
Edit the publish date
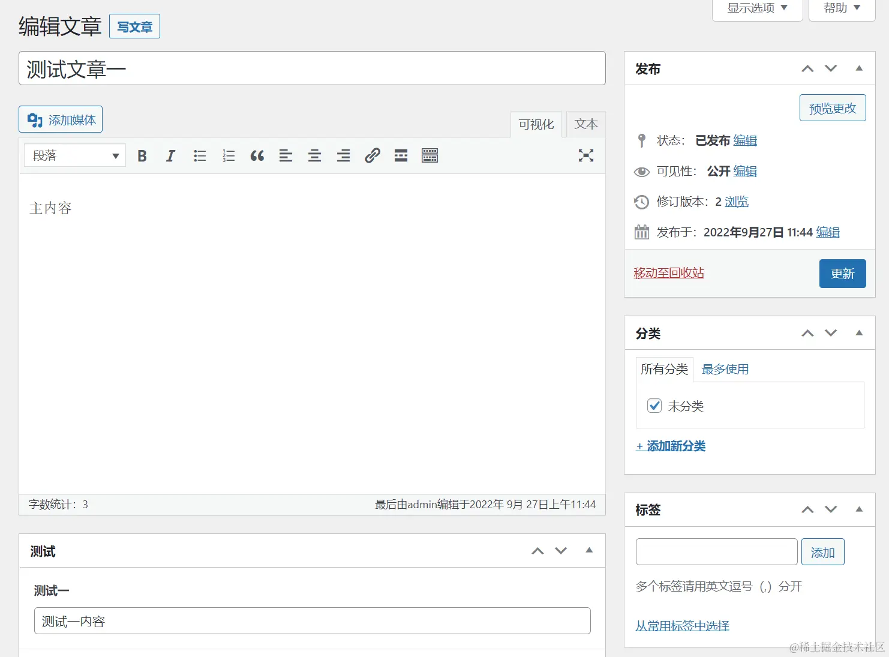828,232
